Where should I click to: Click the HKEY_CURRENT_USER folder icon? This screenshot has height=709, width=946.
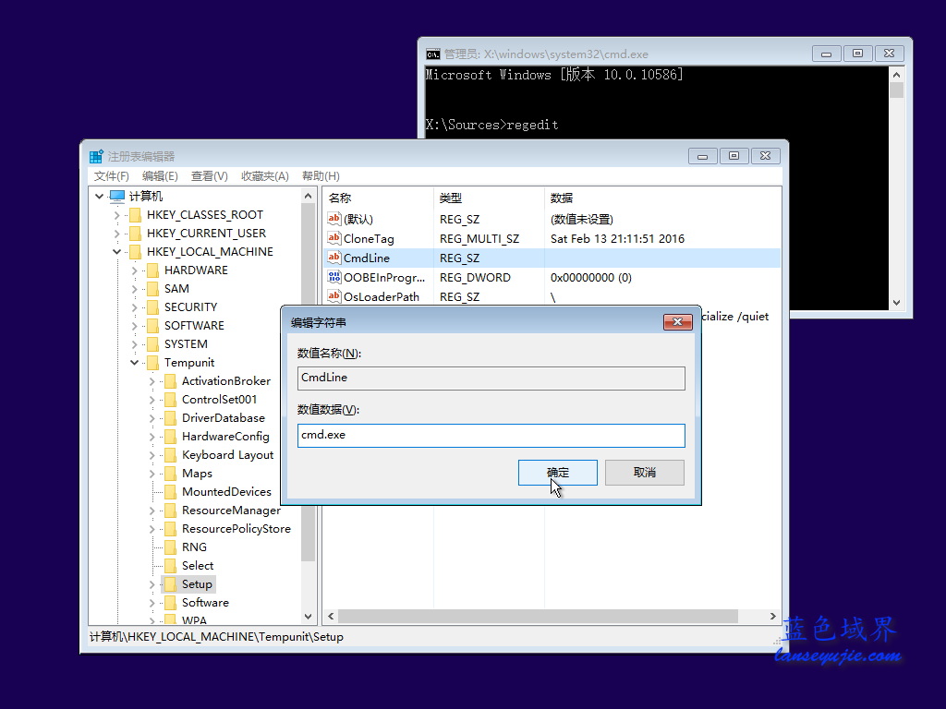(136, 234)
